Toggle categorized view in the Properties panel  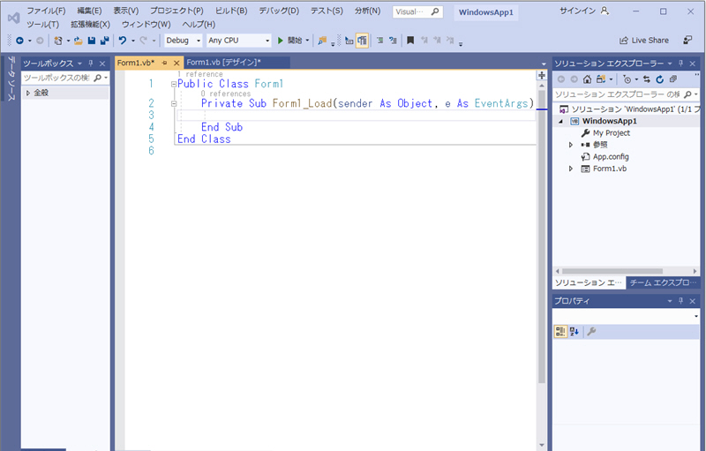click(560, 332)
